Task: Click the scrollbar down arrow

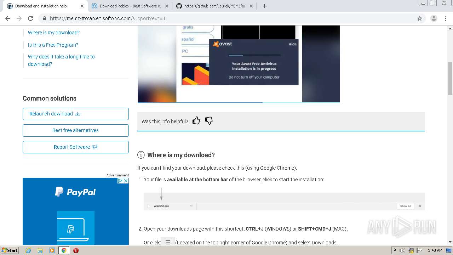Action: (450, 242)
